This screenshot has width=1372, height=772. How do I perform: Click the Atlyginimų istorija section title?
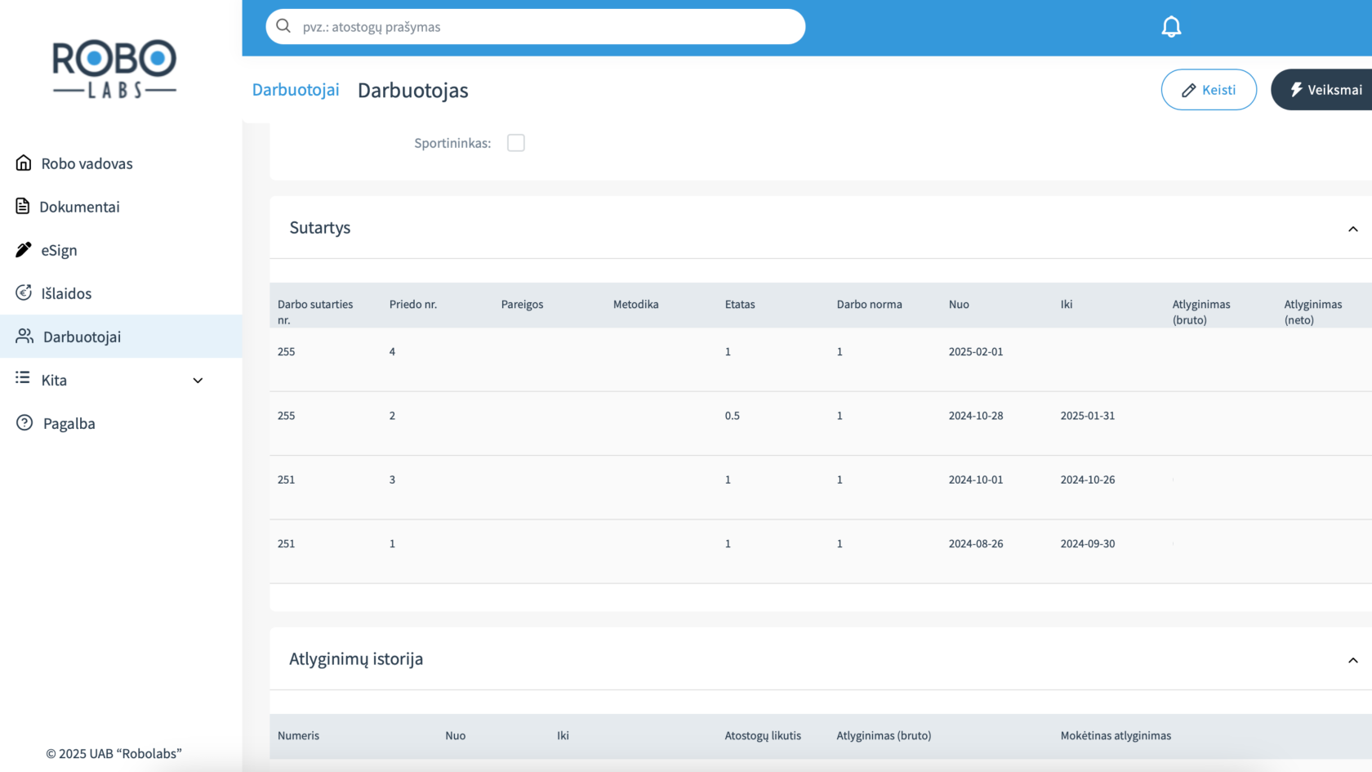tap(356, 659)
